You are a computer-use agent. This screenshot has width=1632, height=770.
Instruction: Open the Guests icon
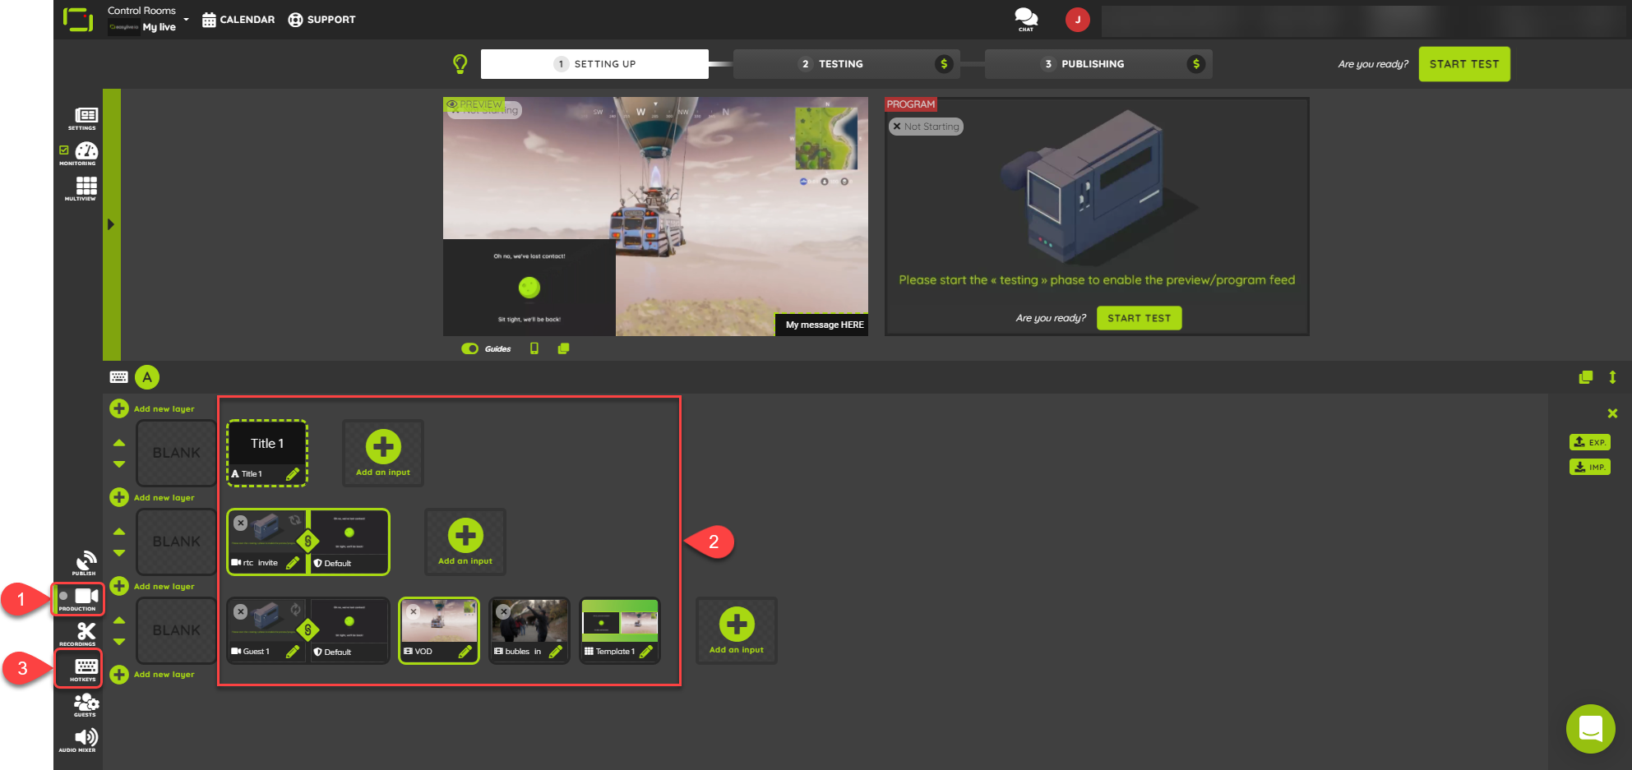86,702
